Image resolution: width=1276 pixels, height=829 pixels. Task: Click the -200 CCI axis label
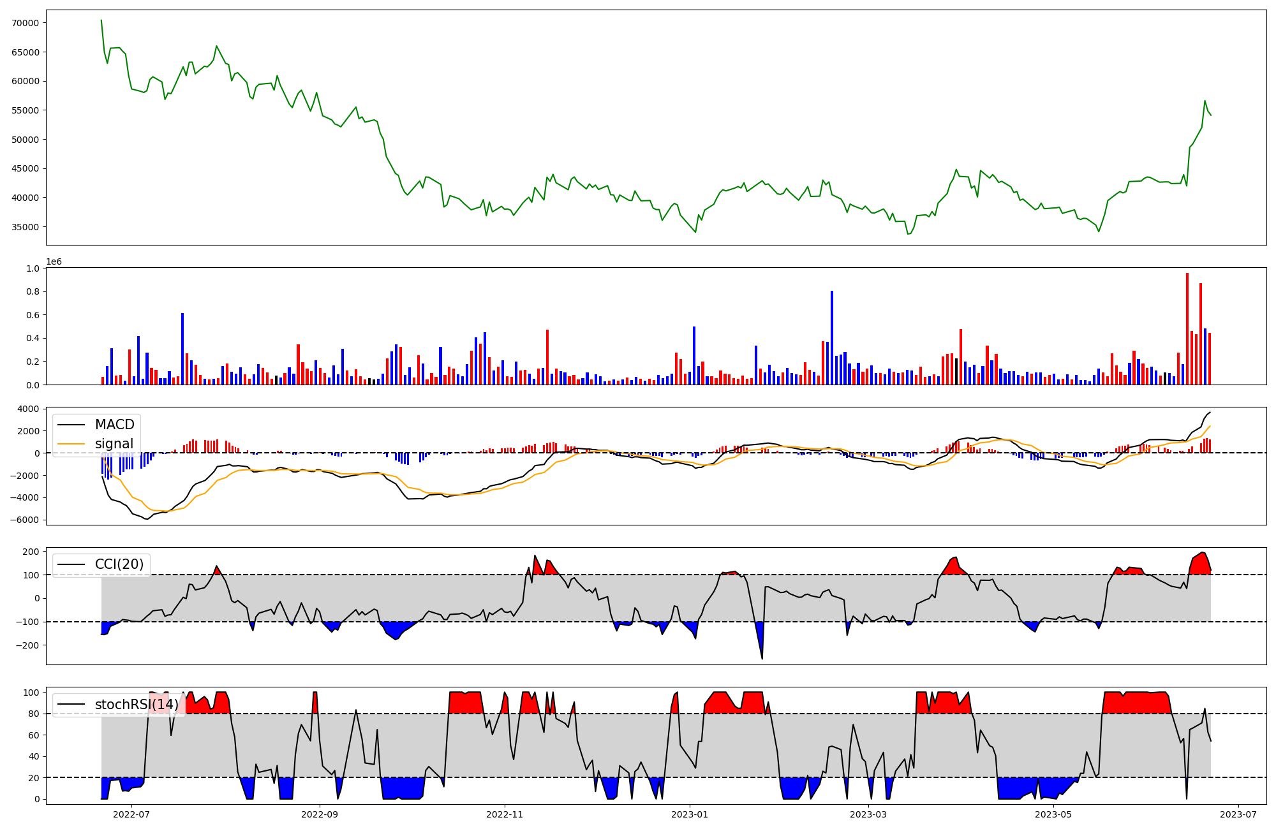(27, 645)
